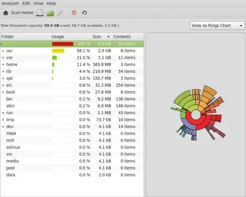Expand the var folder row
246x197 pixels.
click(3, 58)
